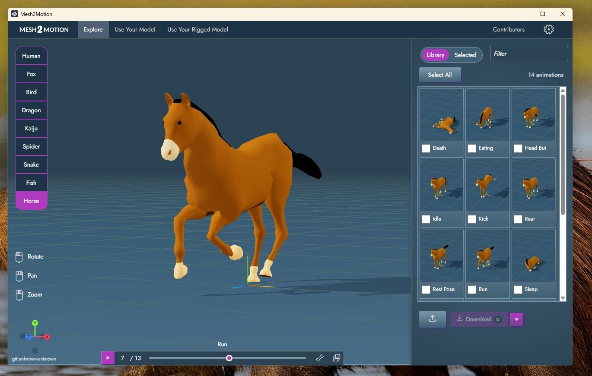Open the settings gear icon

(548, 29)
